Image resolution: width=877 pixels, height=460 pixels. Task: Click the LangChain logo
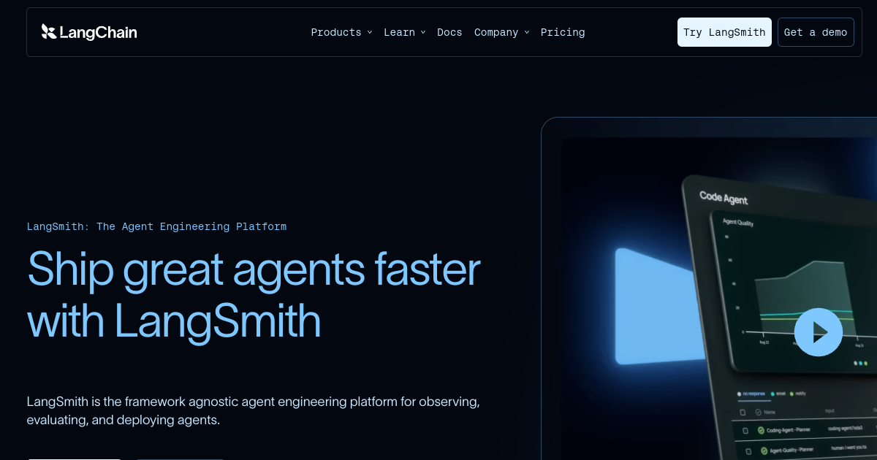click(x=89, y=32)
